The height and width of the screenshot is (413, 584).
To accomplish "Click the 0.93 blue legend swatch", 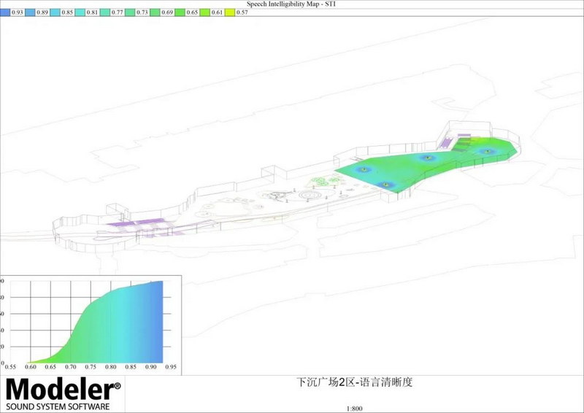I will tap(6, 12).
